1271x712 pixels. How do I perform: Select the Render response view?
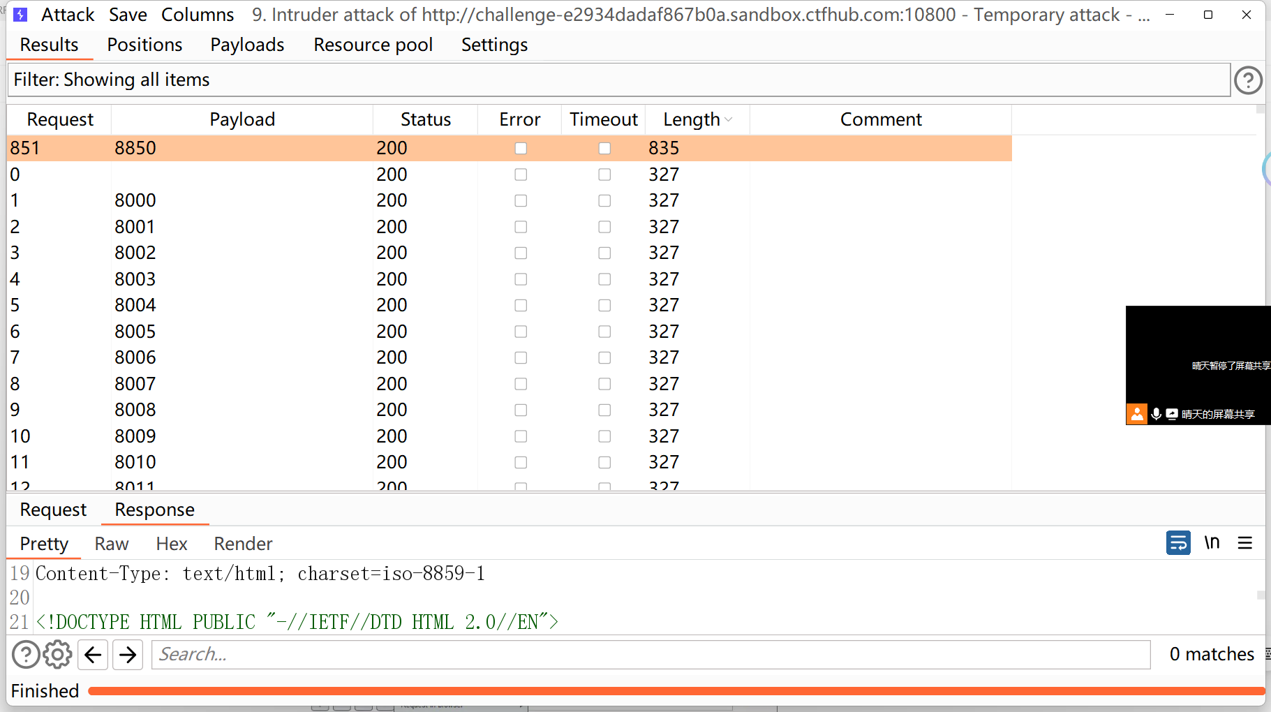click(242, 543)
